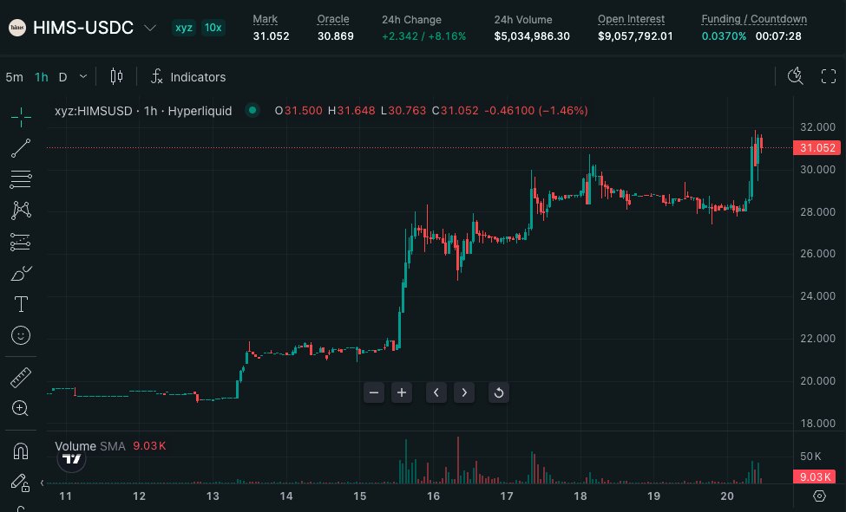
Task: Click the funding rate 0.0370%
Action: [724, 36]
